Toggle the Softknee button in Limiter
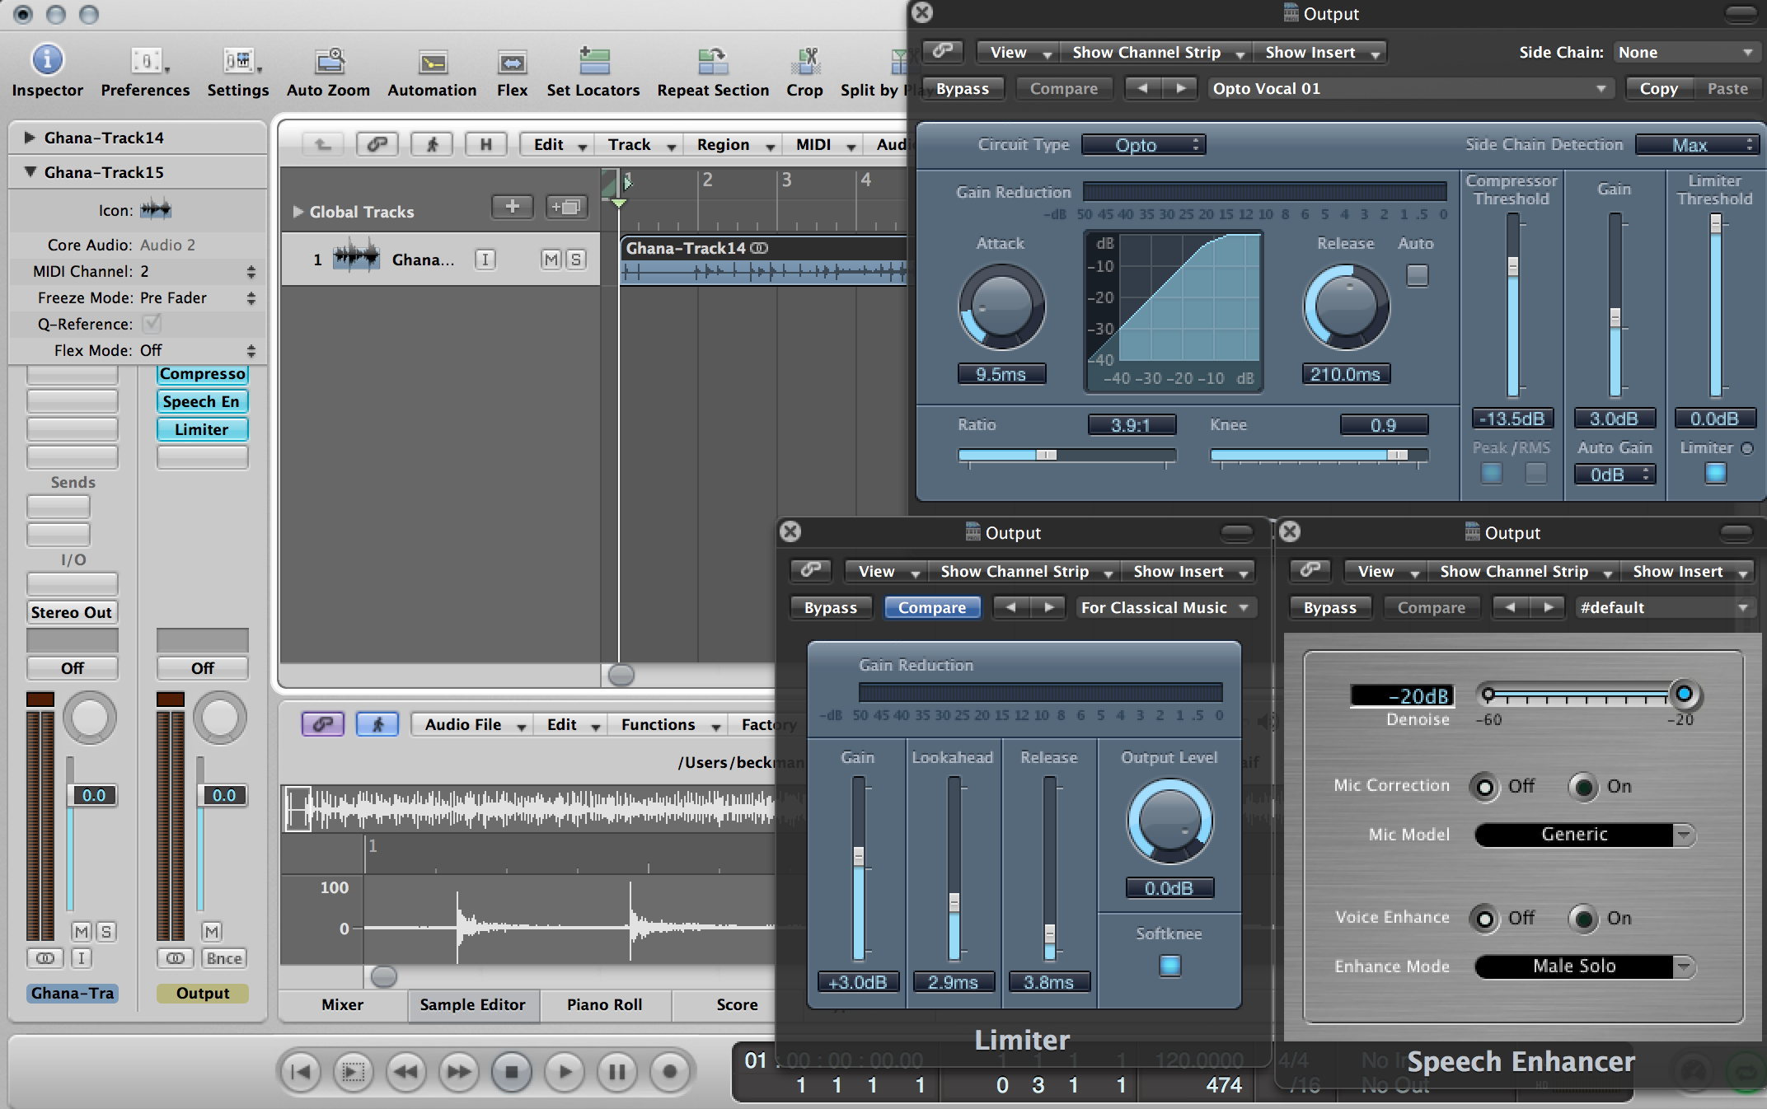Image resolution: width=1767 pixels, height=1109 pixels. click(1169, 965)
